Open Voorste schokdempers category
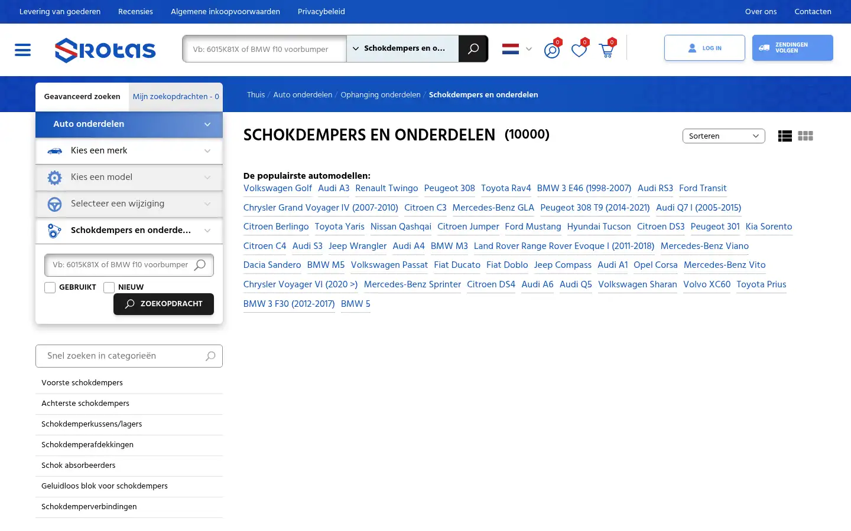851x531 pixels. click(129, 383)
